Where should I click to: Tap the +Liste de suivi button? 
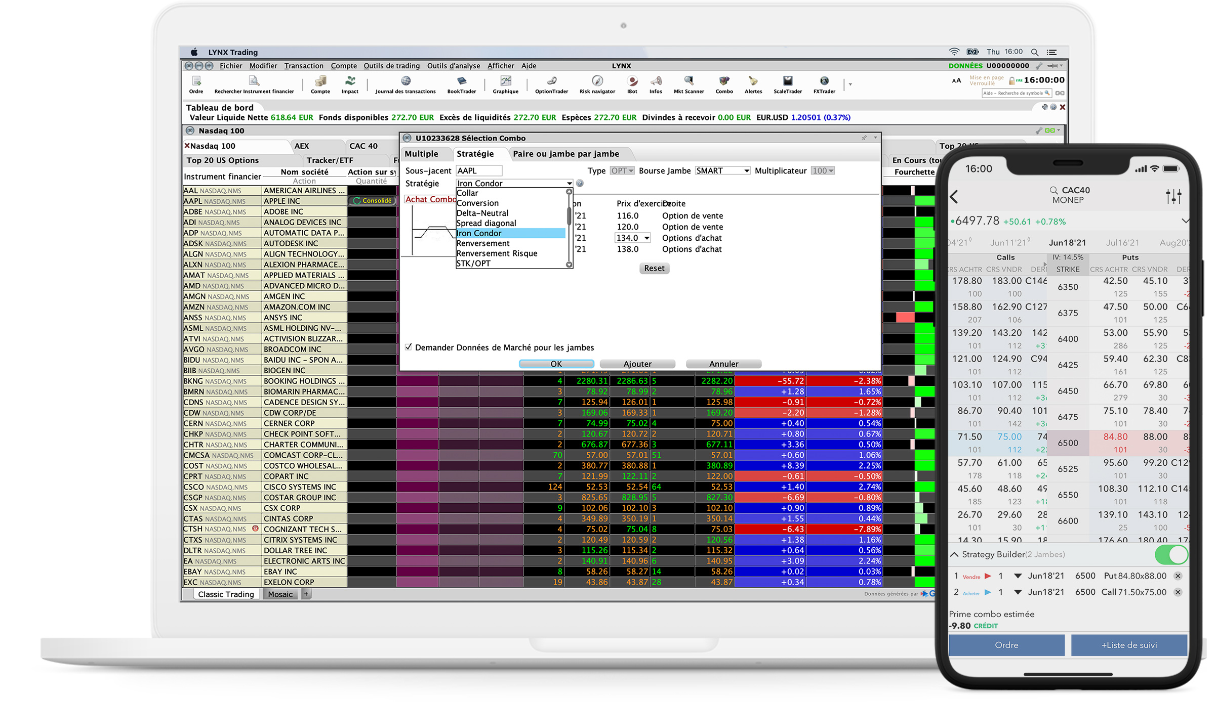1129,645
